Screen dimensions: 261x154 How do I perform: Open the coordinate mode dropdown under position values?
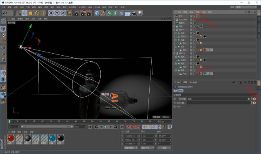[x=130, y=147]
